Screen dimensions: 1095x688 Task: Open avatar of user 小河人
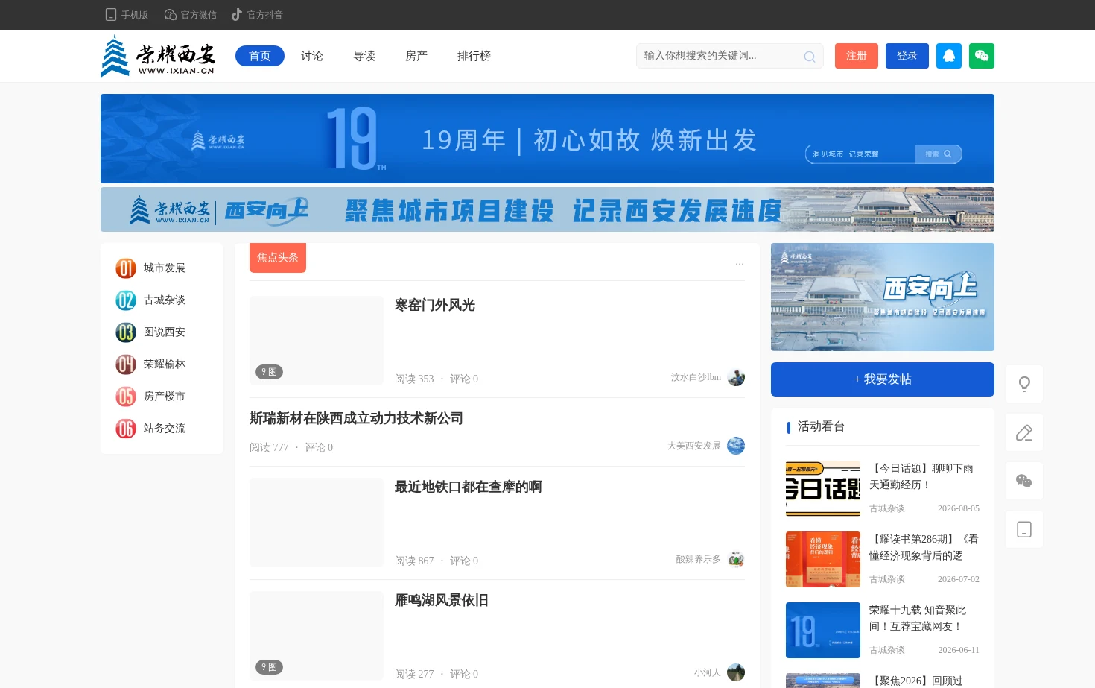pyautogui.click(x=736, y=672)
